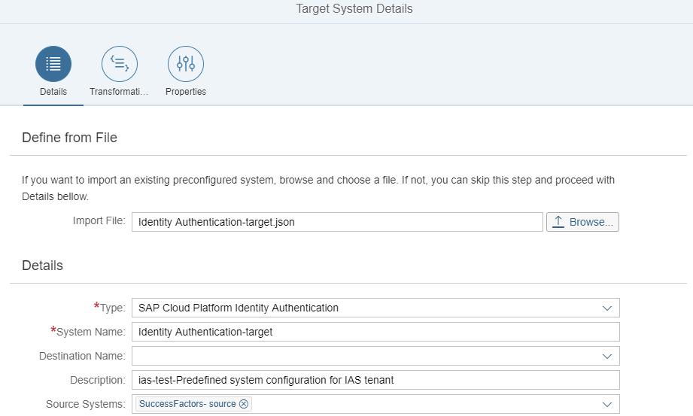
Task: Select the SuccessFactors- source token text
Action: coord(187,404)
